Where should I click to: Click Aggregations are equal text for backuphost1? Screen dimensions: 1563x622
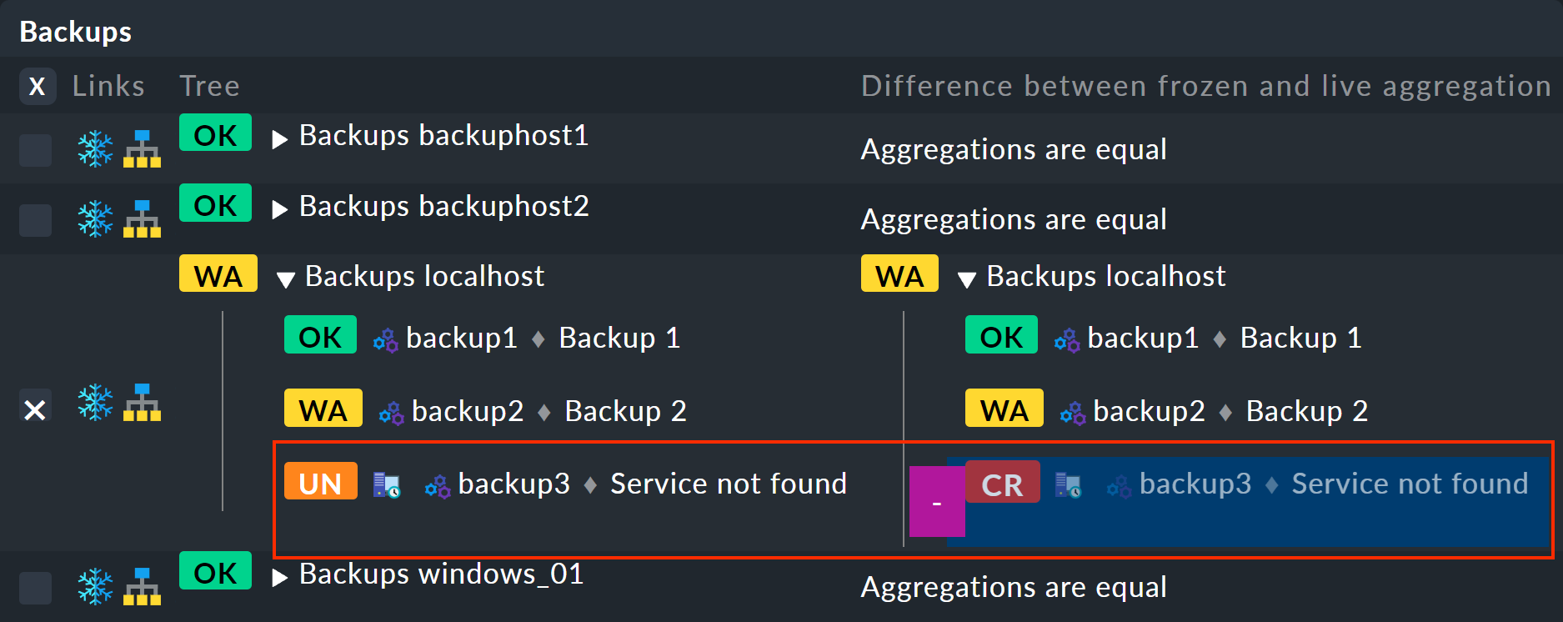(1014, 150)
